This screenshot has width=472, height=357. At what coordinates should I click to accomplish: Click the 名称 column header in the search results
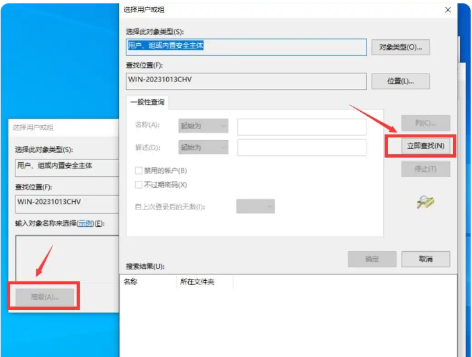coord(148,282)
